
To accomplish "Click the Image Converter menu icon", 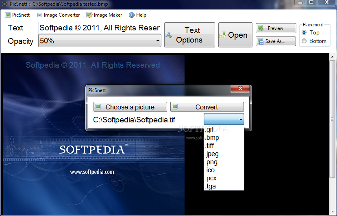I will [x=39, y=15].
